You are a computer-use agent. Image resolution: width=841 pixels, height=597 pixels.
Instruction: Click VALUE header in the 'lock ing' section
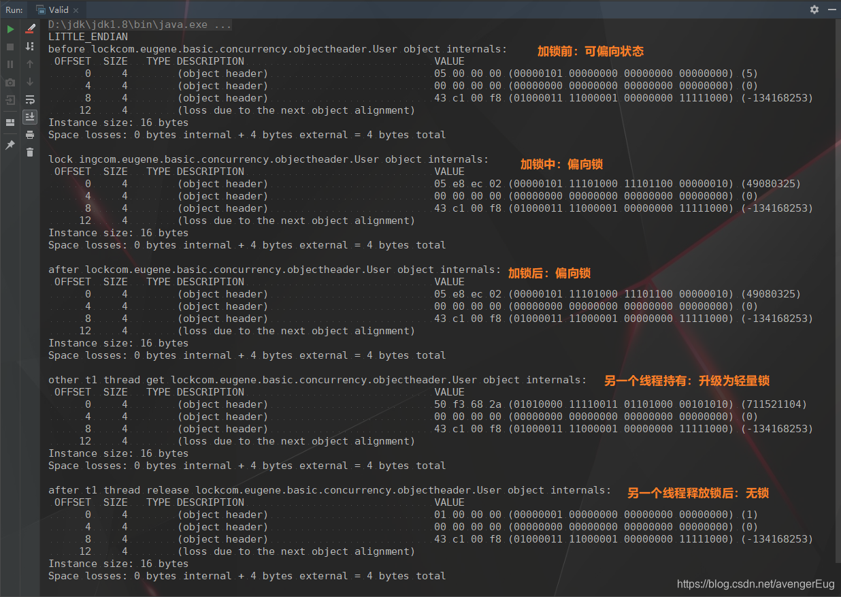[449, 172]
